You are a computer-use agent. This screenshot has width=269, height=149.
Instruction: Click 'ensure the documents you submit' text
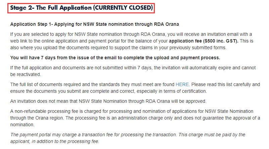44,91
